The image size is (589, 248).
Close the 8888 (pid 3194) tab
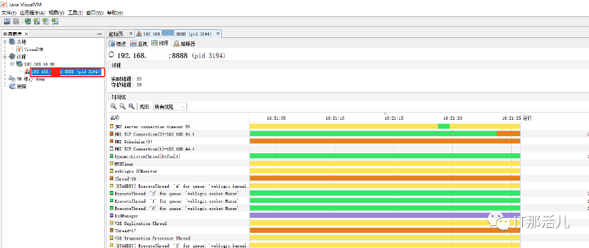218,34
